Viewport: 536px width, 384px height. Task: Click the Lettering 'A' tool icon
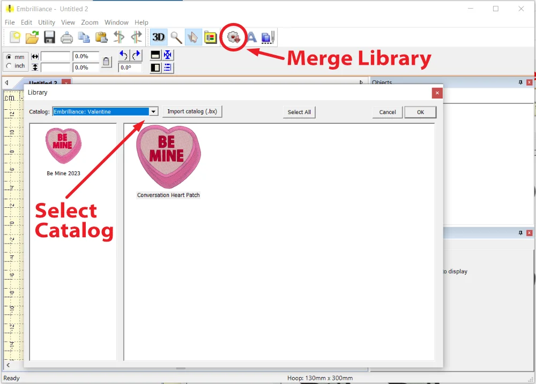[251, 37]
